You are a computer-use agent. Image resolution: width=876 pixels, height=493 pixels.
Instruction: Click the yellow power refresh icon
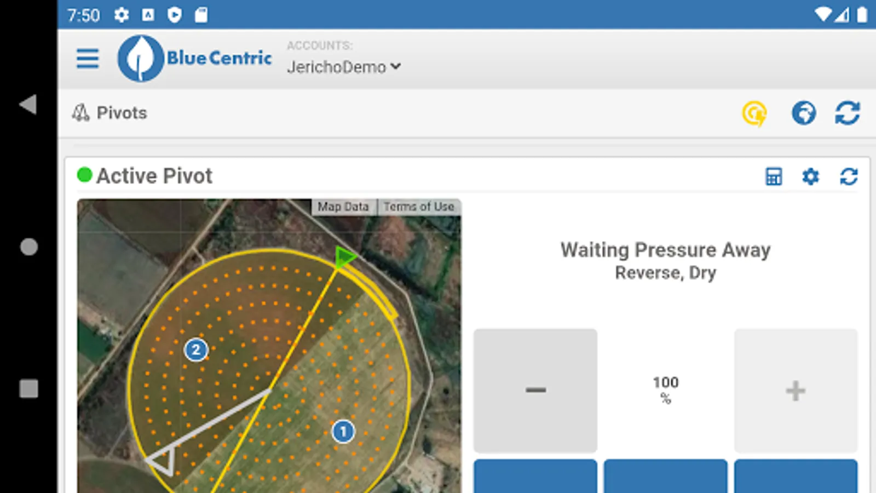point(754,113)
